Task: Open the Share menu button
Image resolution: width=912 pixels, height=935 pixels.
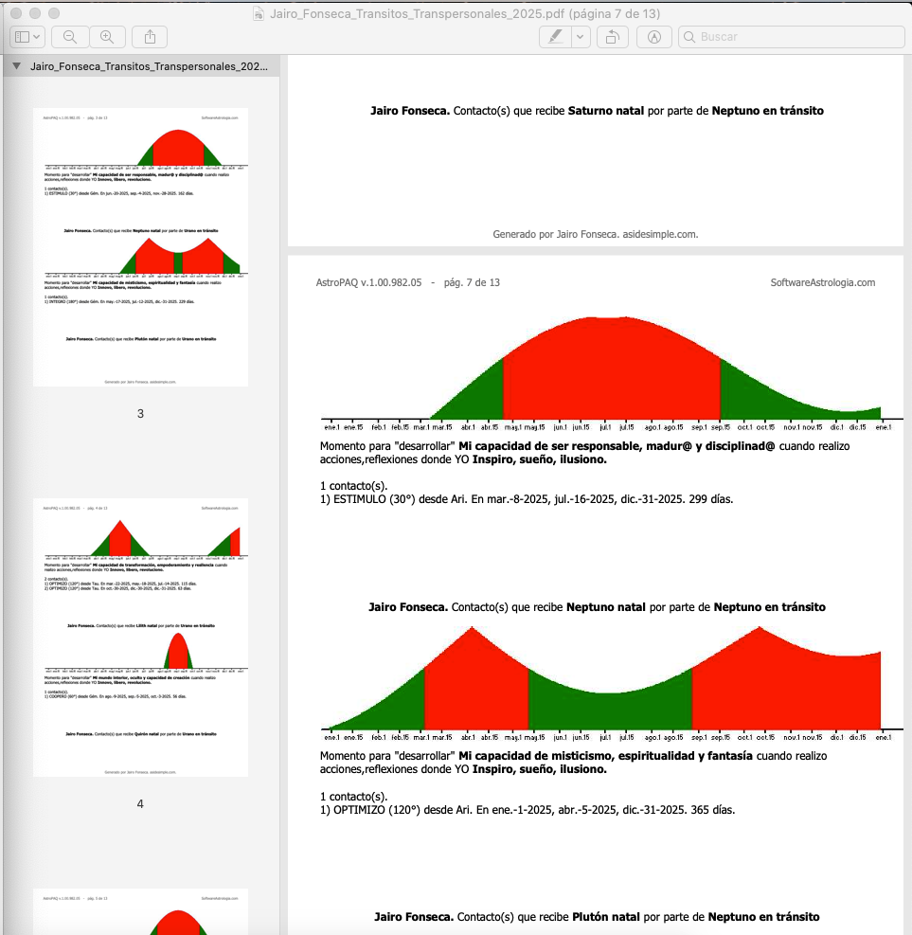Action: (x=151, y=37)
